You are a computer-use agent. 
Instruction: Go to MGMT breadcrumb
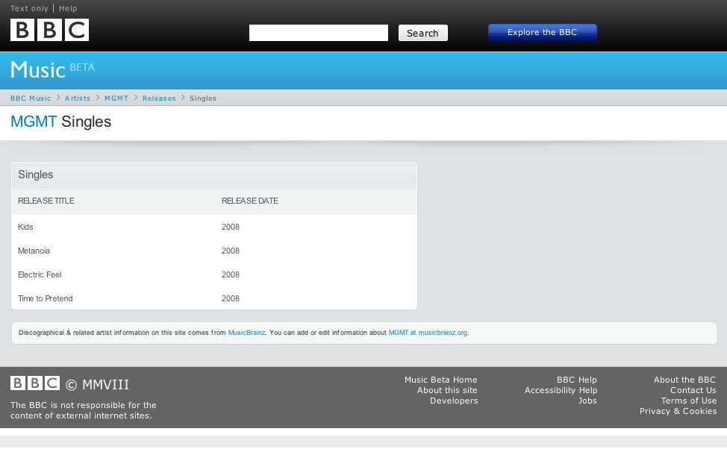[116, 98]
